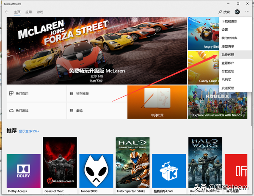This screenshot has height=196, width=254.
Task: Select 查看帐户 in the menu
Action: coord(235,63)
